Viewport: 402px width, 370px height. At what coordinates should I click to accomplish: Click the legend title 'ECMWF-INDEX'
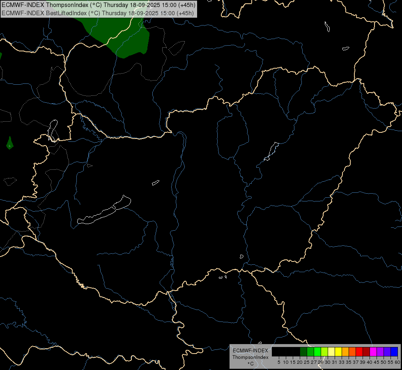[x=250, y=351]
